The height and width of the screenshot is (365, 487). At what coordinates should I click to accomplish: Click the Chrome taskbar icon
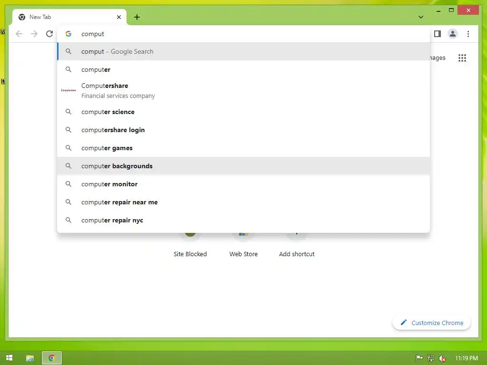52,358
